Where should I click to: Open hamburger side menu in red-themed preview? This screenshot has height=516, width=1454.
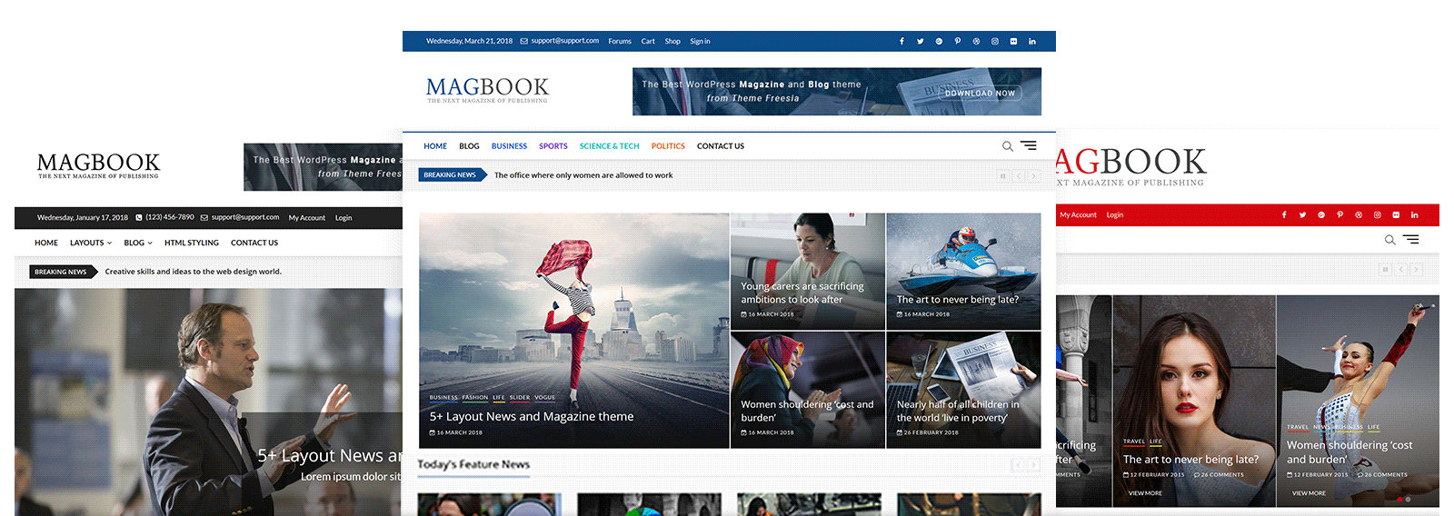tap(1410, 240)
